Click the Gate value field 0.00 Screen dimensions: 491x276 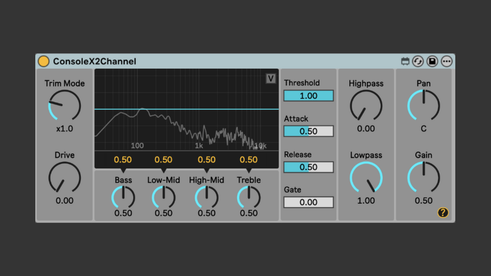click(308, 202)
